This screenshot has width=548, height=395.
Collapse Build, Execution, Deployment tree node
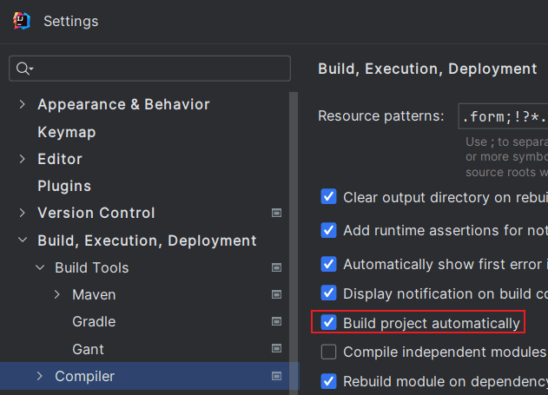[23, 240]
